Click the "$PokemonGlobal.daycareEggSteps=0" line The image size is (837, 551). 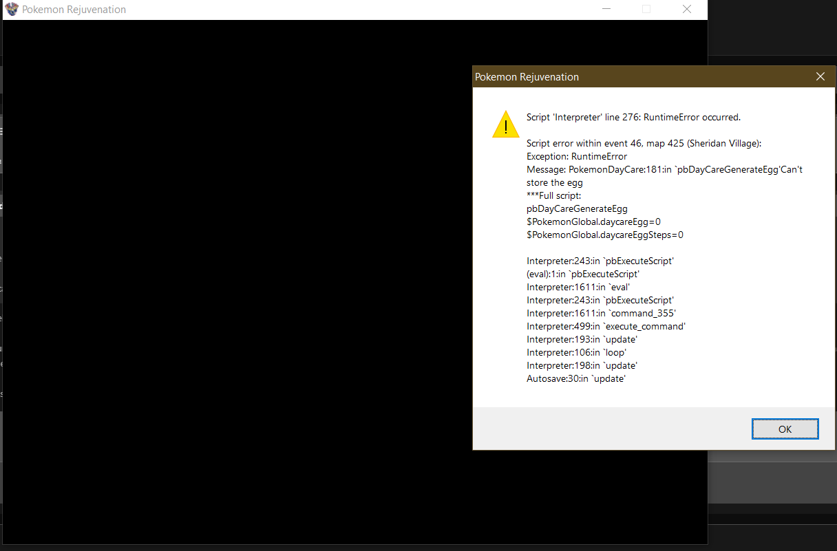pyautogui.click(x=605, y=235)
